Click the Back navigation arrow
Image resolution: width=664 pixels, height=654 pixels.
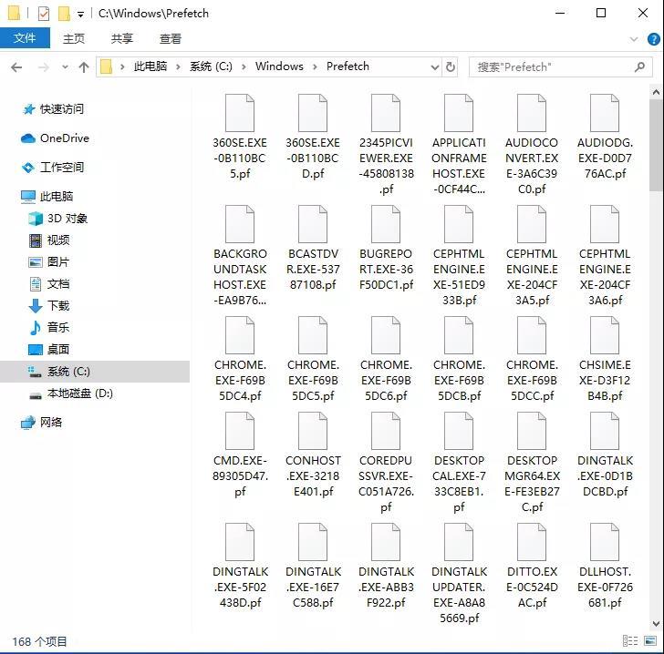pyautogui.click(x=16, y=67)
